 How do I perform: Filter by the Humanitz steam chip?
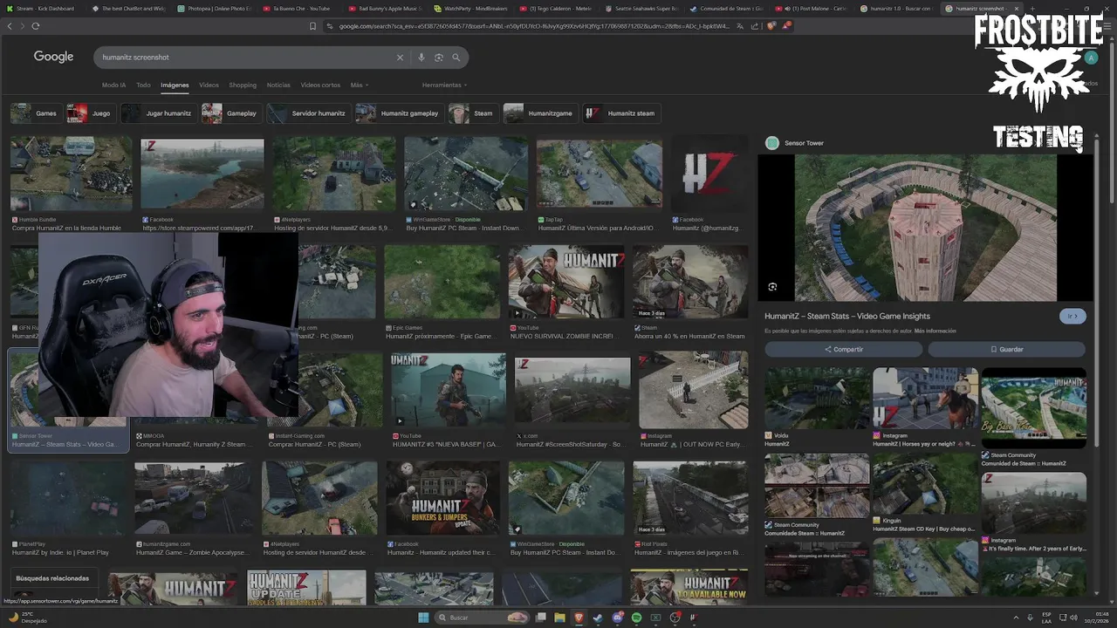click(x=621, y=113)
